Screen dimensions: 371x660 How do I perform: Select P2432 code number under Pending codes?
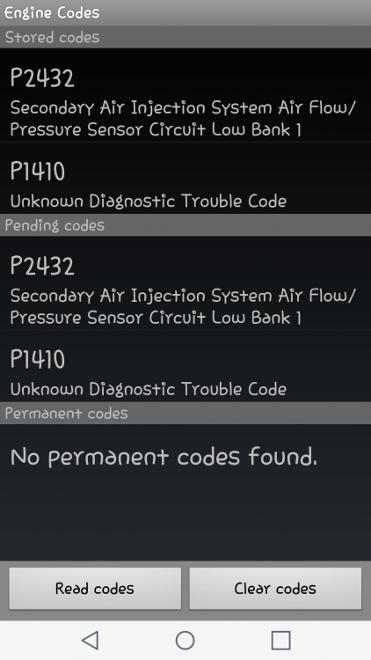click(x=42, y=266)
